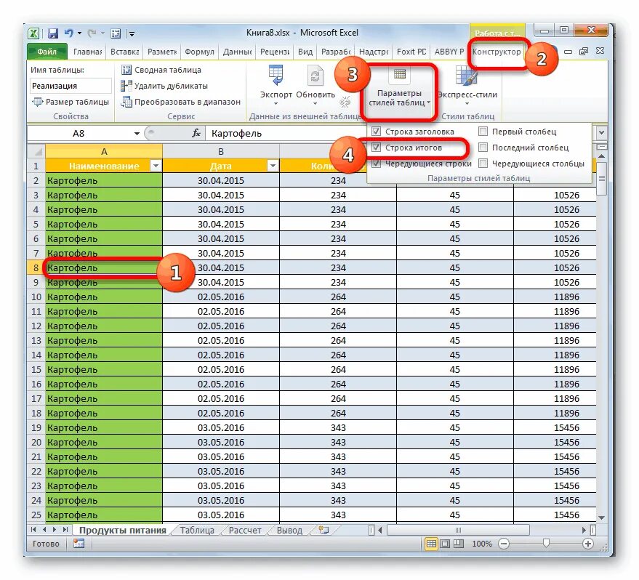Select cell Картофель in row 25
Screen dimensions: 639x580
[x=104, y=515]
